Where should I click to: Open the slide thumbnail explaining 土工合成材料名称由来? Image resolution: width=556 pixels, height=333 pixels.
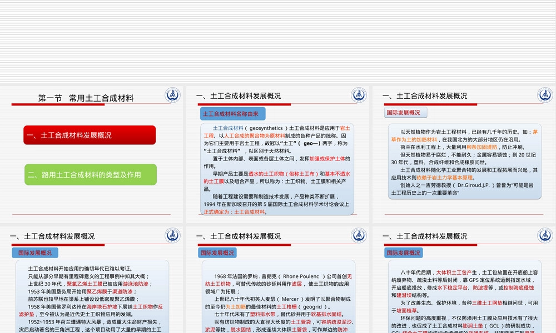(277, 155)
